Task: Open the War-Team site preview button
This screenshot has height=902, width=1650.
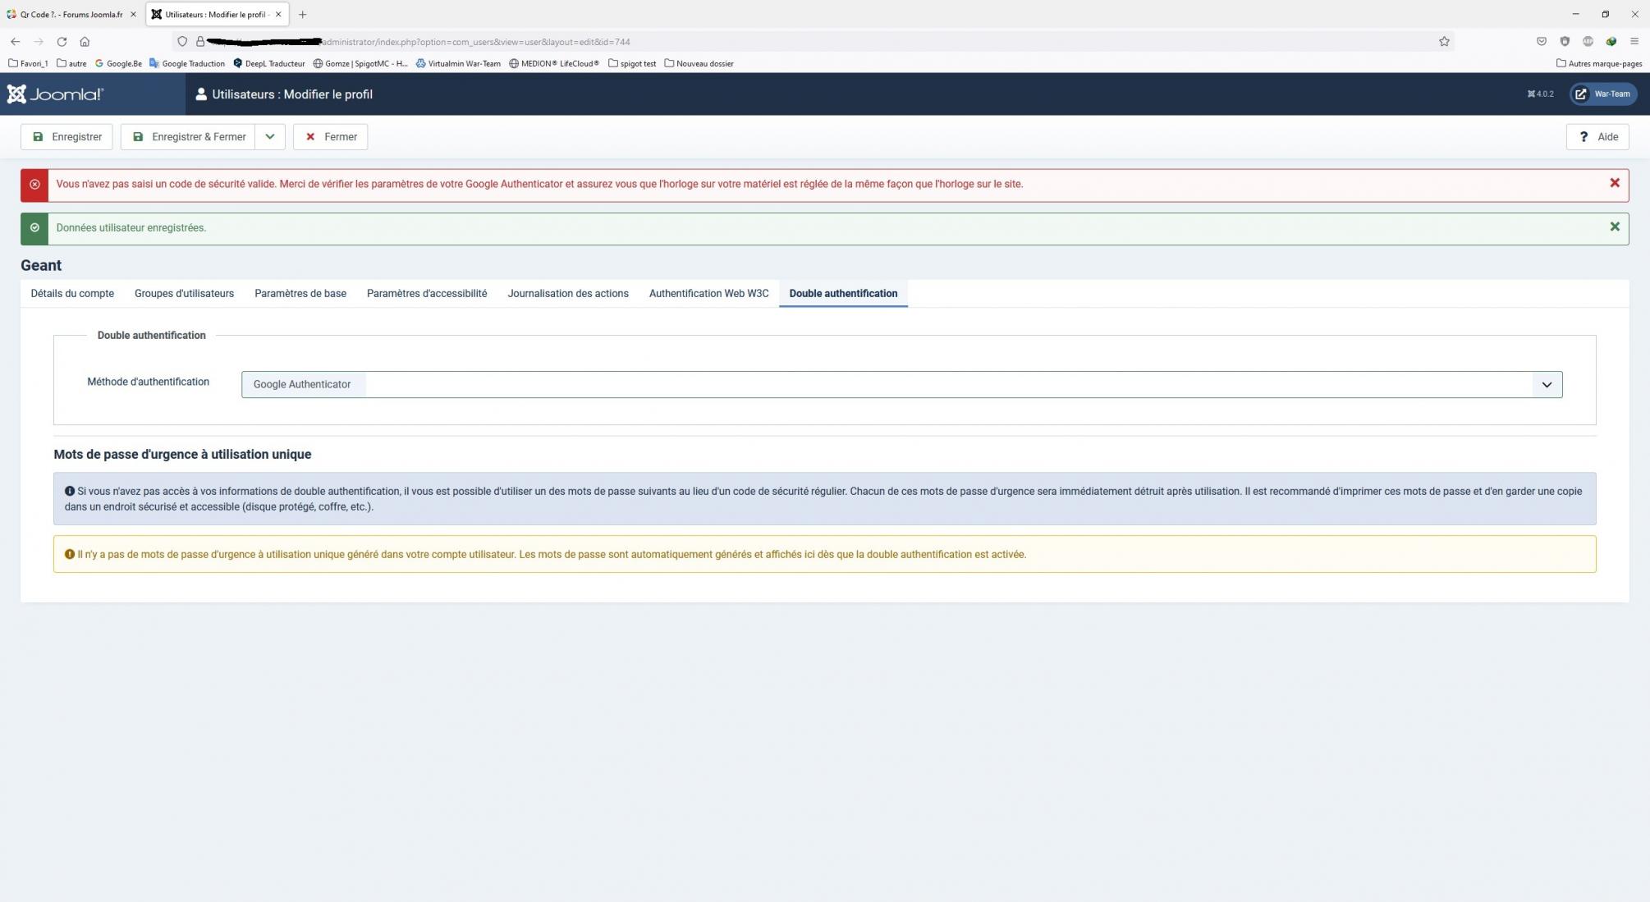Action: tap(1603, 94)
